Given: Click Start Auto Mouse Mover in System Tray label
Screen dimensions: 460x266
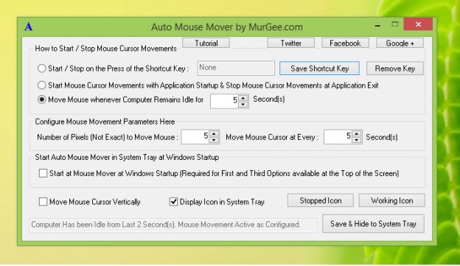Looking at the screenshot, I should click(x=127, y=158).
